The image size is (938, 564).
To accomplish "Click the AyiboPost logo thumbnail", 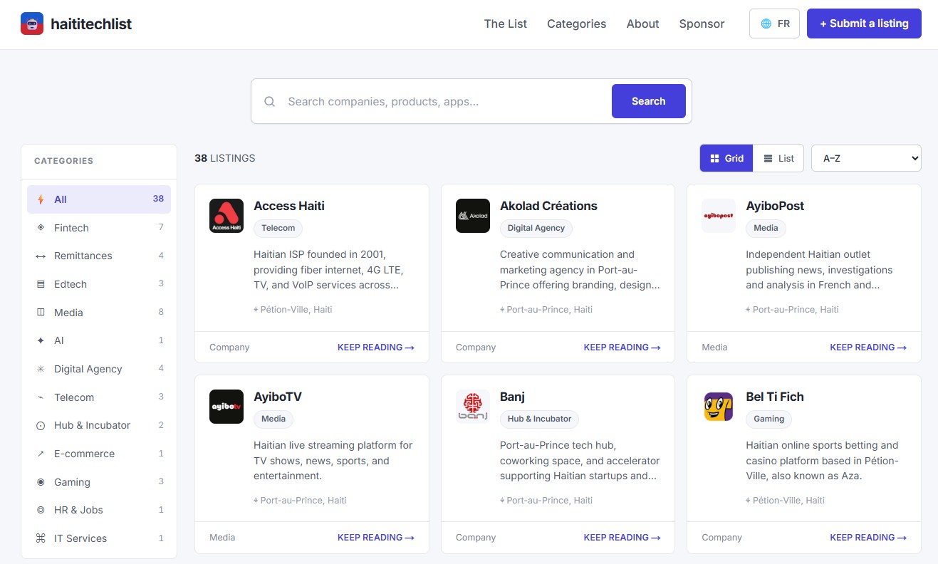I will (x=719, y=216).
